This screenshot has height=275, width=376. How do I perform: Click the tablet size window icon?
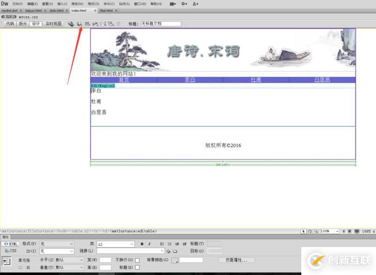pos(350,231)
